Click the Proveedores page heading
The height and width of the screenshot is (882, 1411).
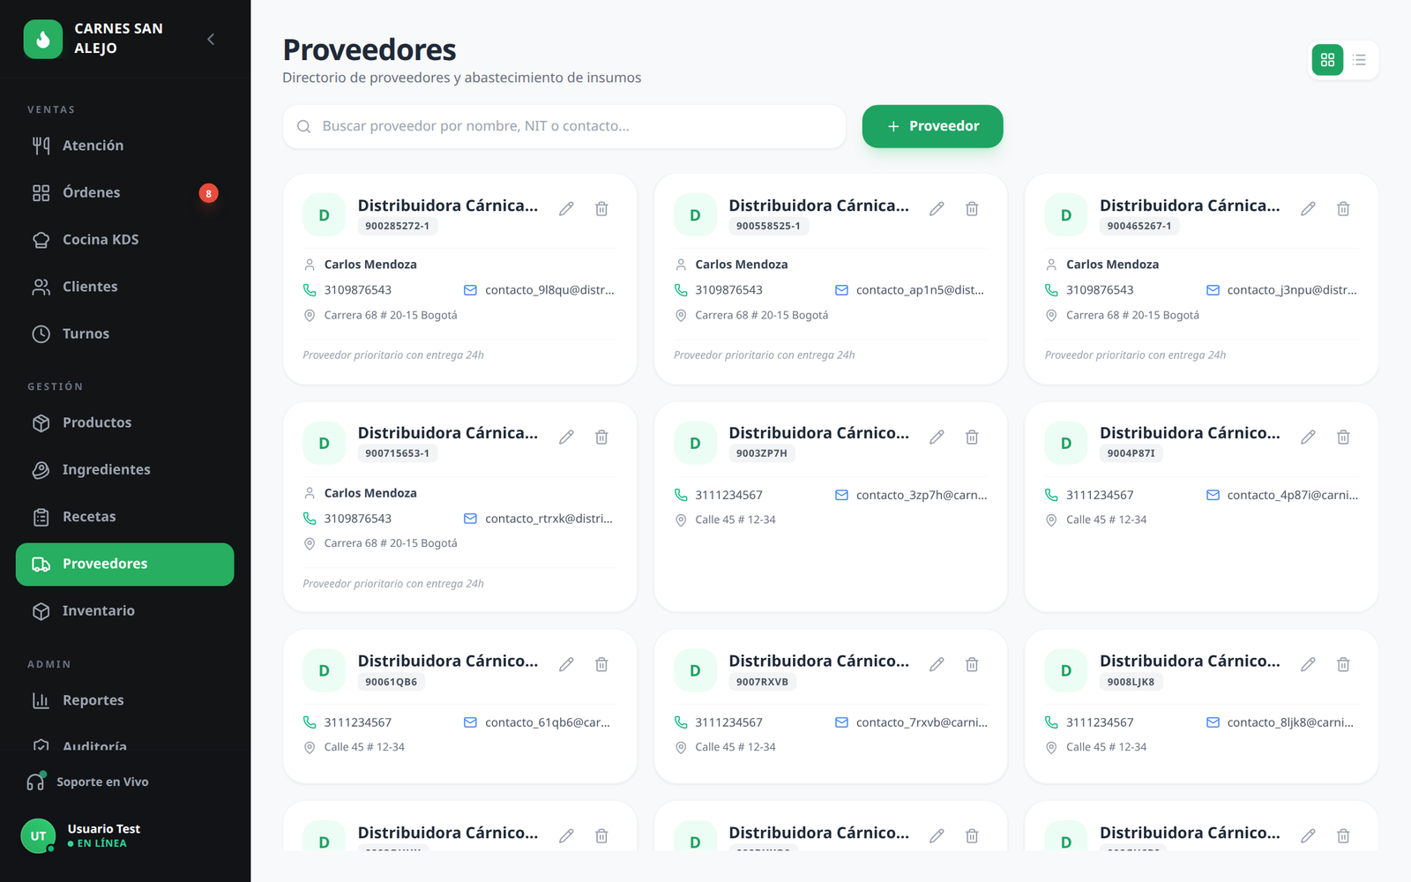[370, 50]
